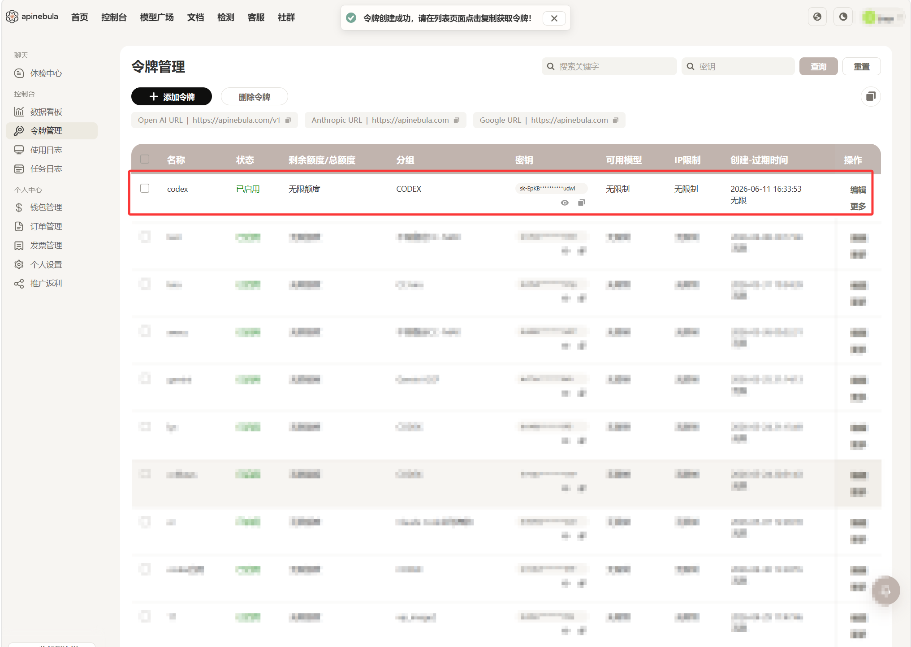This screenshot has height=647, width=911.
Task: Click the 名称 column header
Action: point(176,160)
